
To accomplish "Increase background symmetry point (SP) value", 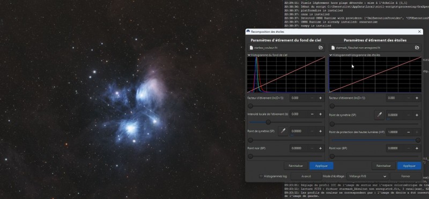I will point(320,131).
